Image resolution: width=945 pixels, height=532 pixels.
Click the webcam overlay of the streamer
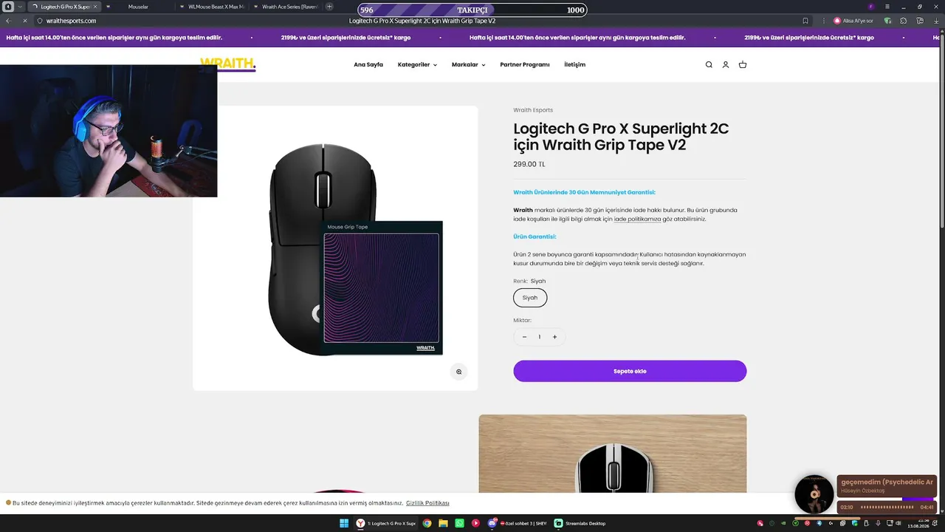click(109, 131)
